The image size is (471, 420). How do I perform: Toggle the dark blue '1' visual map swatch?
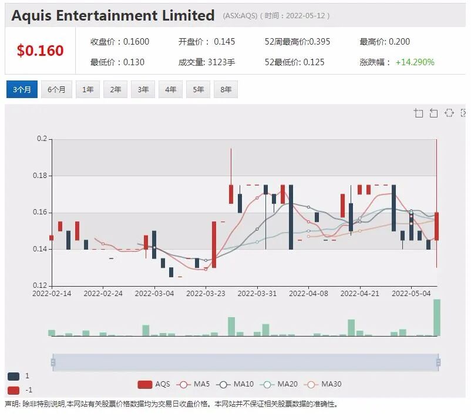(x=14, y=376)
